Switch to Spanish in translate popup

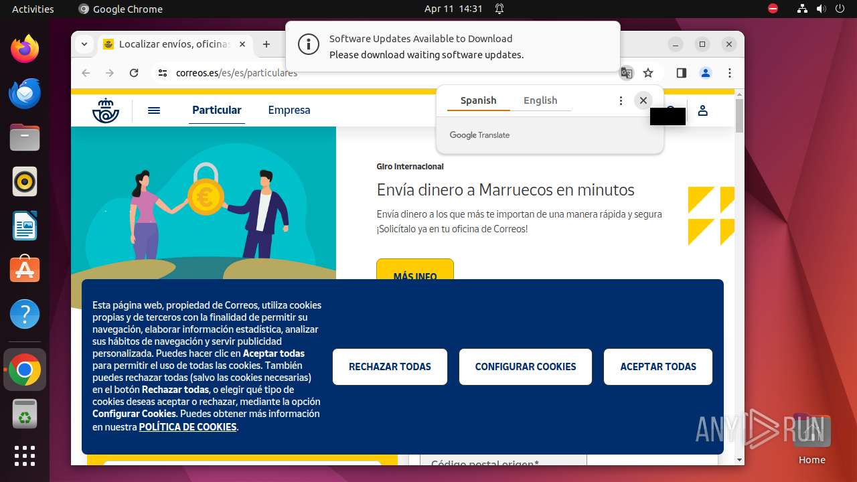tap(478, 100)
